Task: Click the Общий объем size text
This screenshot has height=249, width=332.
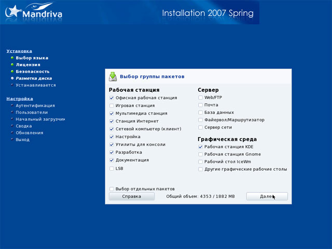Action: (200, 196)
